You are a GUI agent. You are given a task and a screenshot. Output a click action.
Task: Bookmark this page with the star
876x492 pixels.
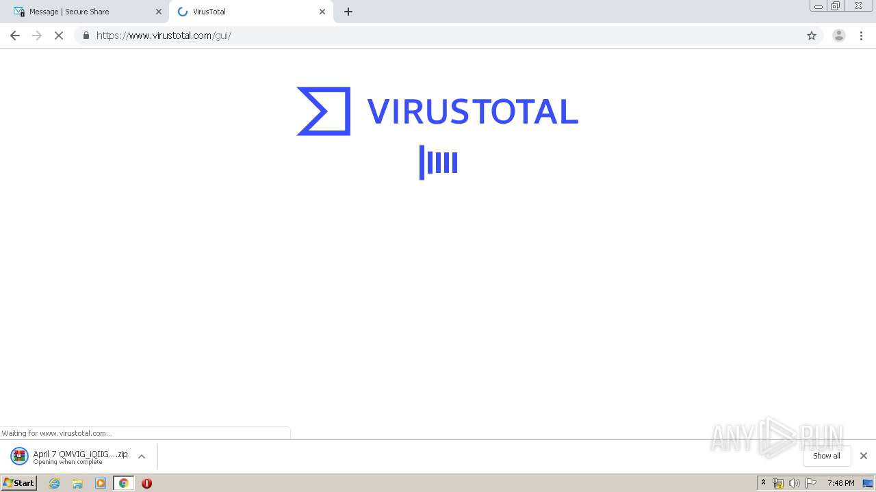click(x=812, y=36)
